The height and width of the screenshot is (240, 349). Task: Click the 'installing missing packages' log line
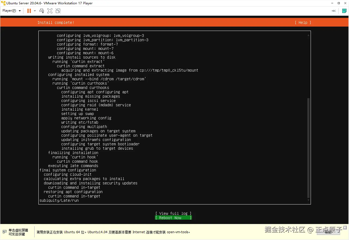tap(91, 96)
